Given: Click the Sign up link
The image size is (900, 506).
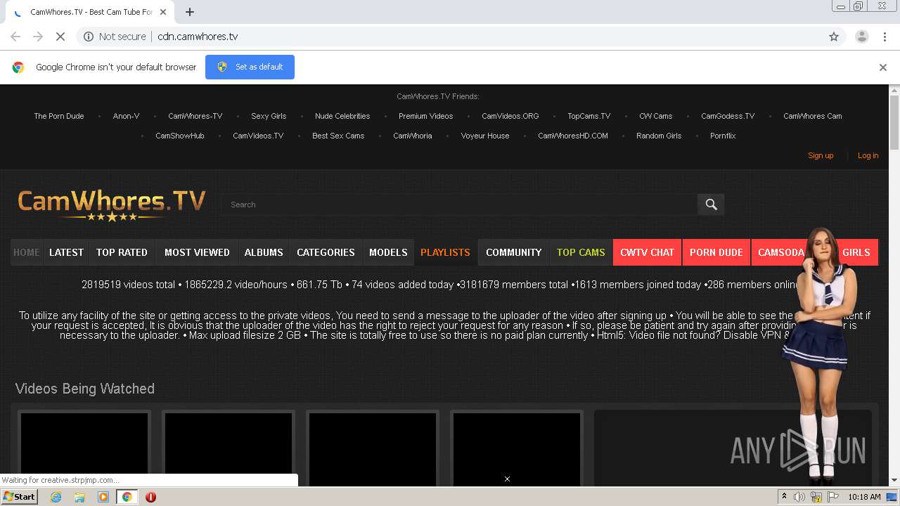Looking at the screenshot, I should click(821, 155).
